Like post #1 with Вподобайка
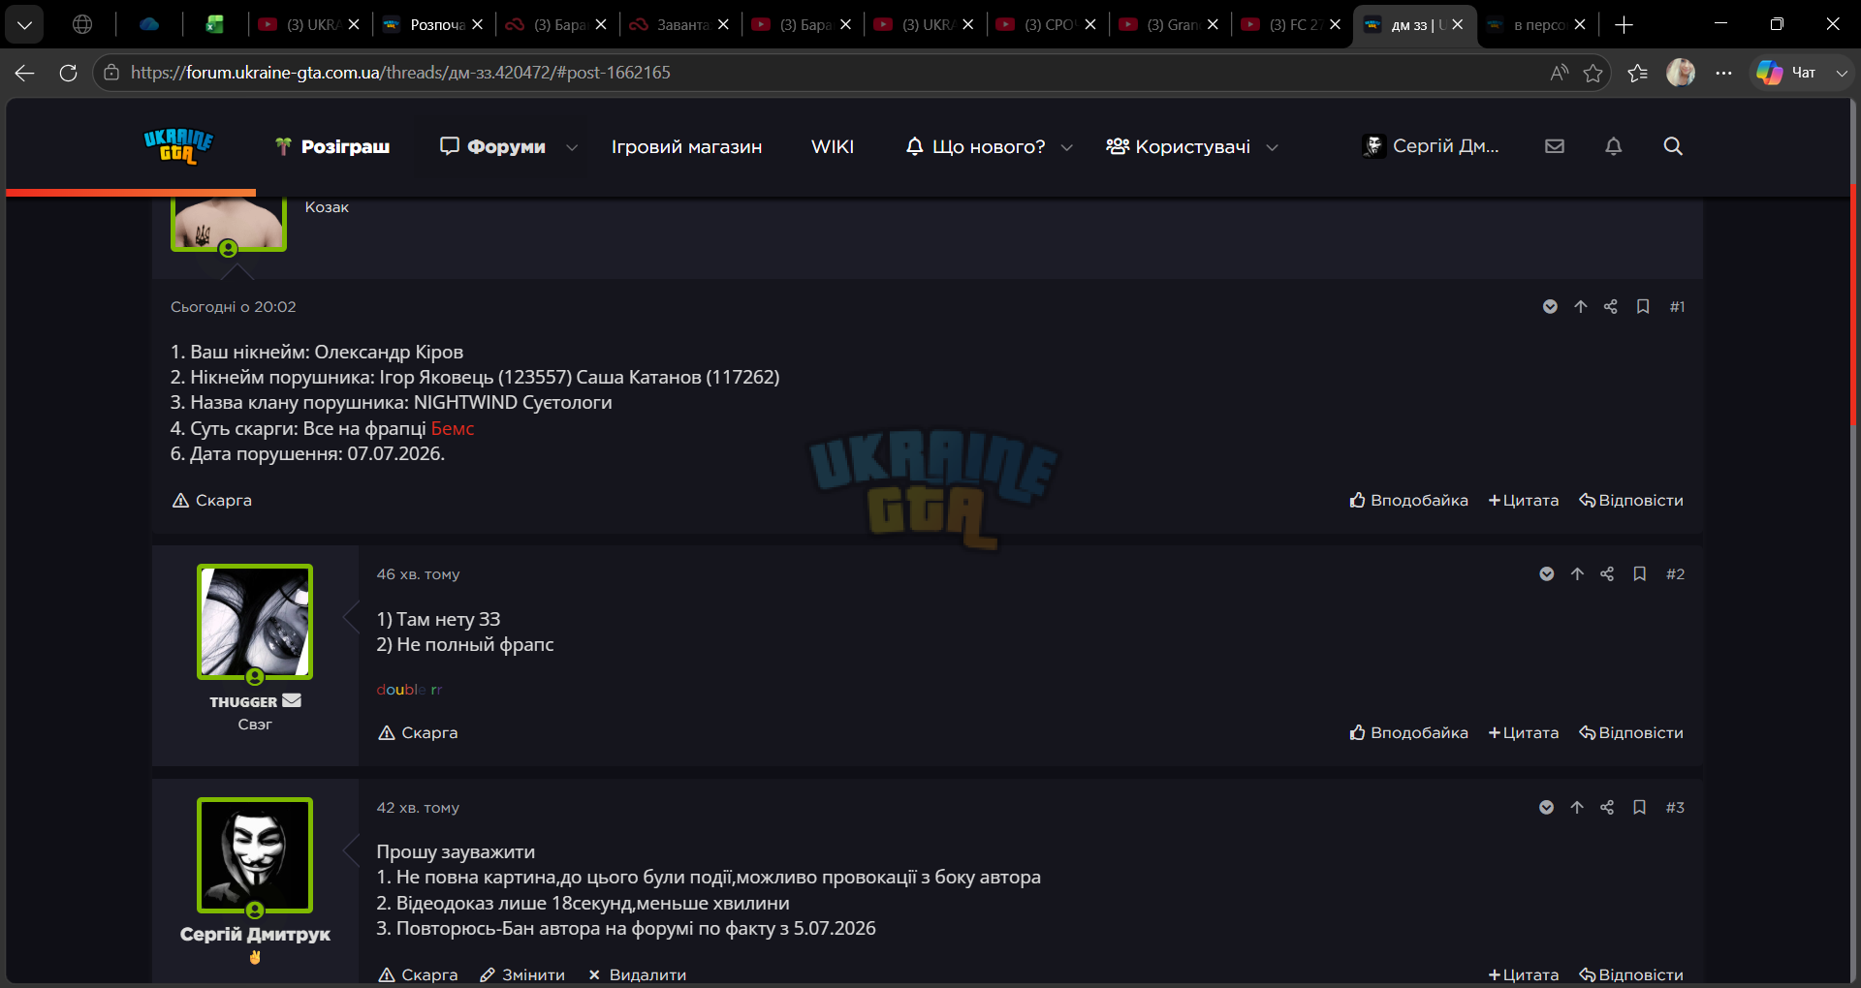The height and width of the screenshot is (988, 1861). pyautogui.click(x=1408, y=501)
